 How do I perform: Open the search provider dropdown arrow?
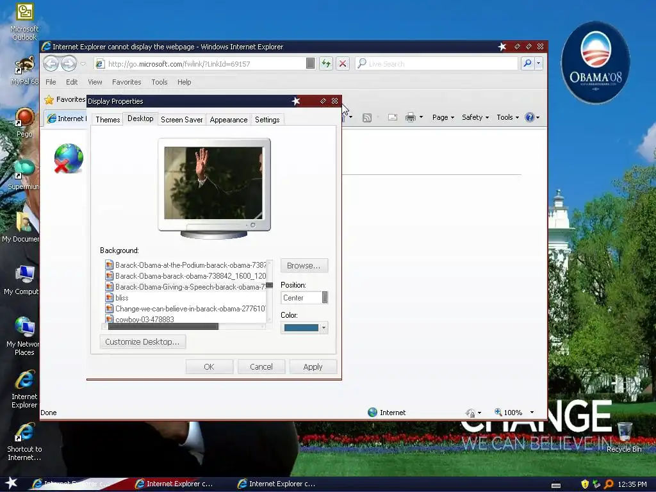click(538, 63)
